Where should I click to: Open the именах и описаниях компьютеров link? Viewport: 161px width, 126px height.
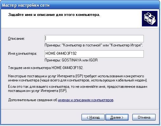[86, 100]
